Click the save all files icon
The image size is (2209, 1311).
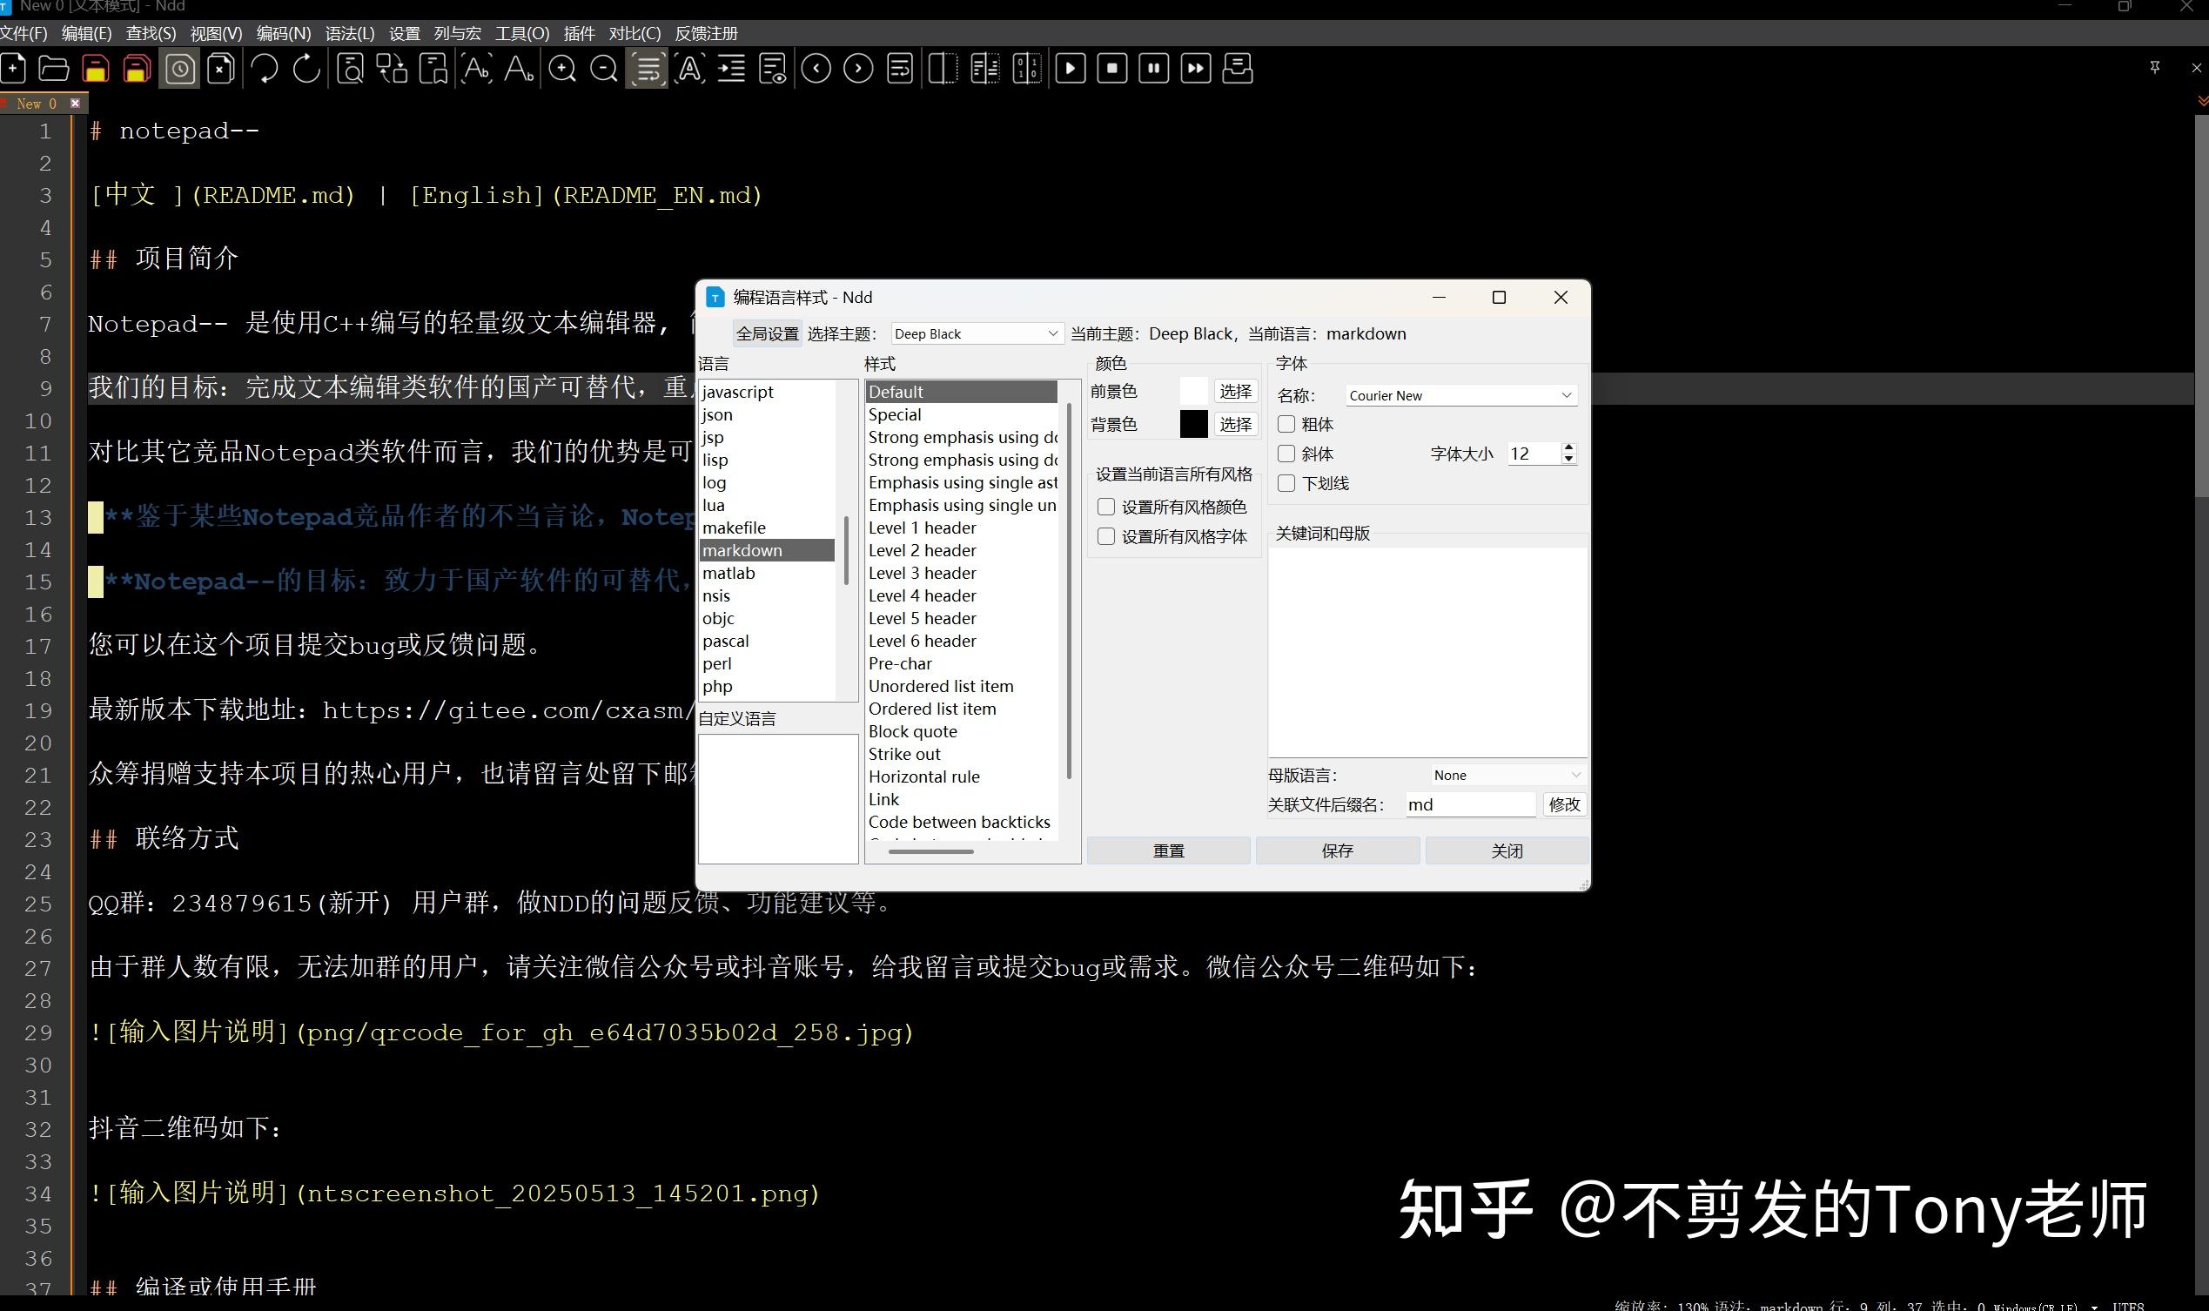point(137,68)
